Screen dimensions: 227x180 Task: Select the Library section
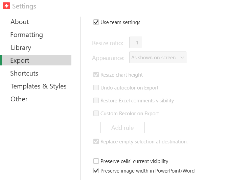pos(21,48)
